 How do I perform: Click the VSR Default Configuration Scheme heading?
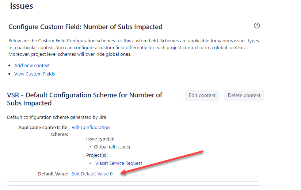tap(84, 99)
